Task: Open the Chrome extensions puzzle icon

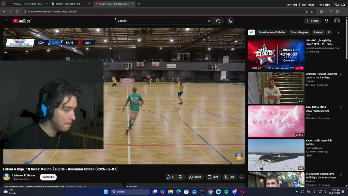Action: [321, 11]
